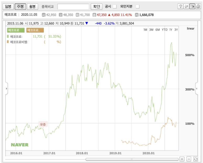
Task: Switch to 월봉 monthly chart tab
Action: point(32,7)
